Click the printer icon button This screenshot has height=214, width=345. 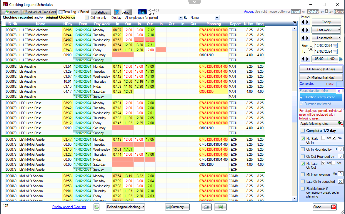point(206,207)
